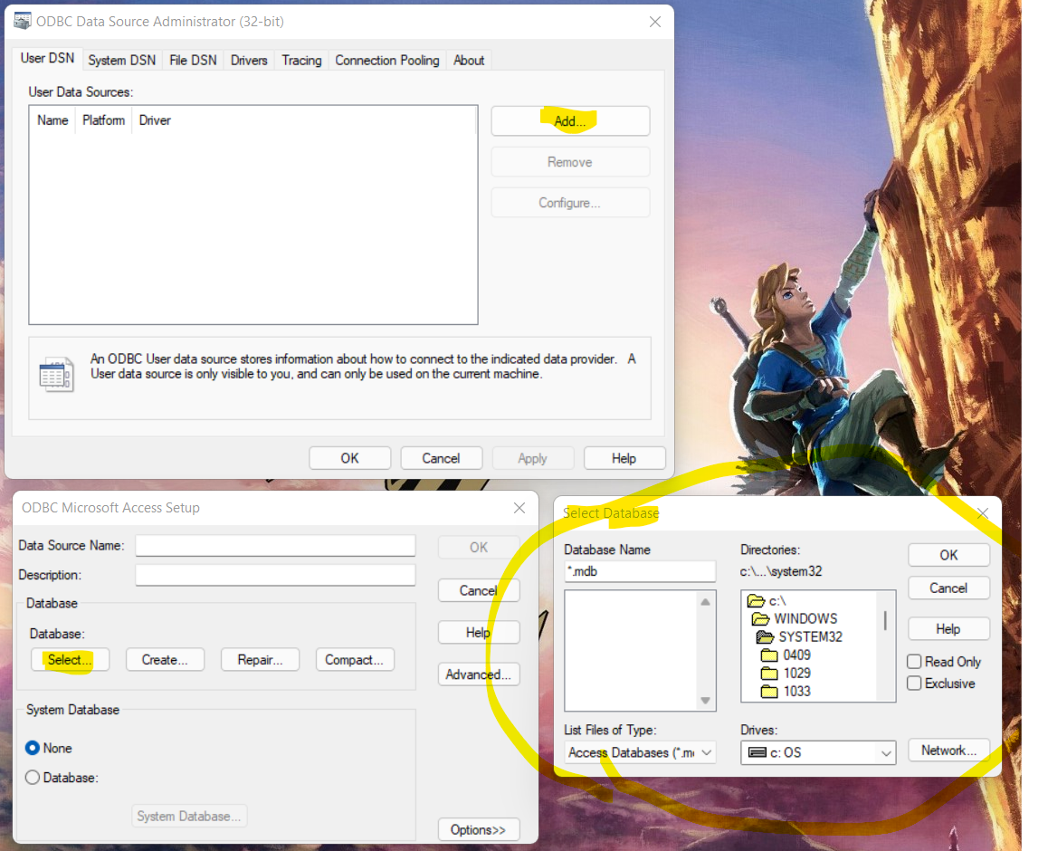The image size is (1048, 851).
Task: Click the Repair database button
Action: pos(260,660)
